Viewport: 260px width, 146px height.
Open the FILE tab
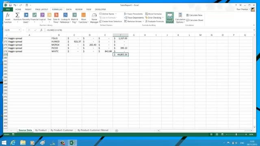click(x=8, y=9)
